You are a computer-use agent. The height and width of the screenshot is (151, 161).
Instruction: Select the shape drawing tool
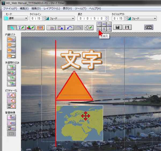(x=30, y=28)
